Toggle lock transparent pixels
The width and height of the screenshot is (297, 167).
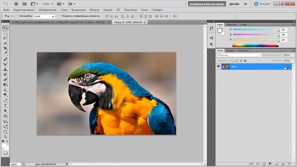[x=232, y=61]
